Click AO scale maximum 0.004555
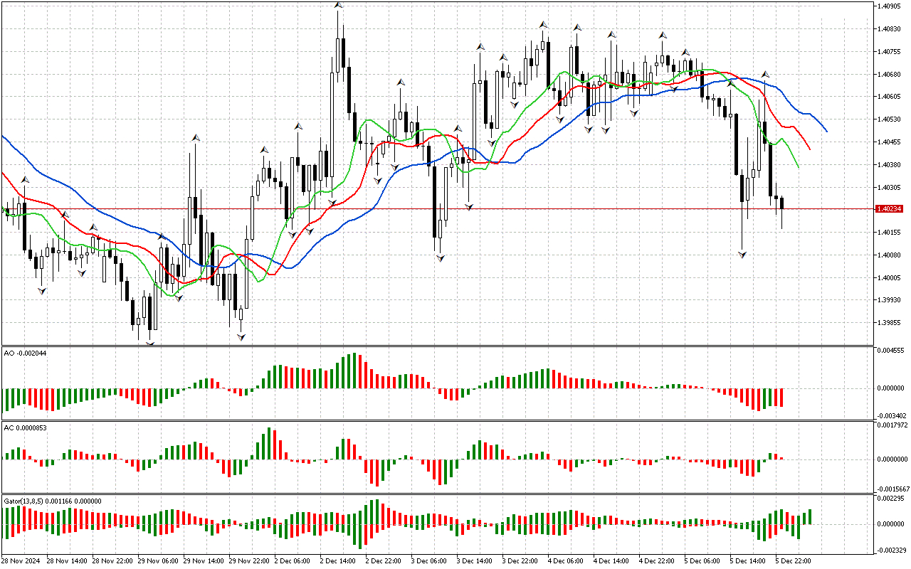 point(890,351)
